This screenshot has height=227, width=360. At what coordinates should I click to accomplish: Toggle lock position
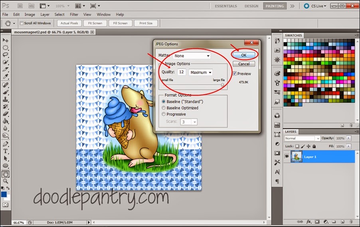(x=309, y=146)
